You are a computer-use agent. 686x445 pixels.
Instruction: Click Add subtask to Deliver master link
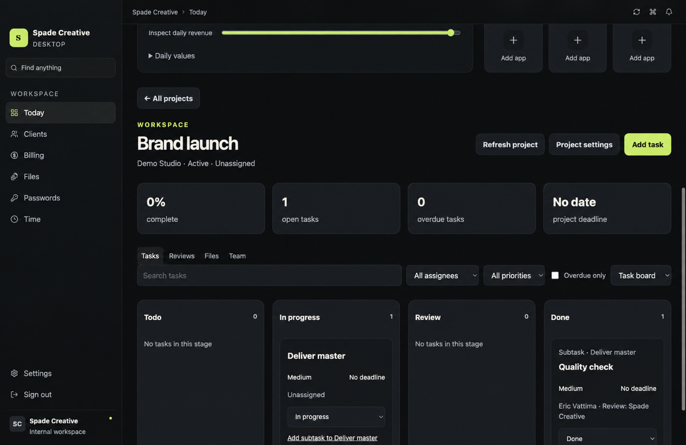[x=332, y=438]
